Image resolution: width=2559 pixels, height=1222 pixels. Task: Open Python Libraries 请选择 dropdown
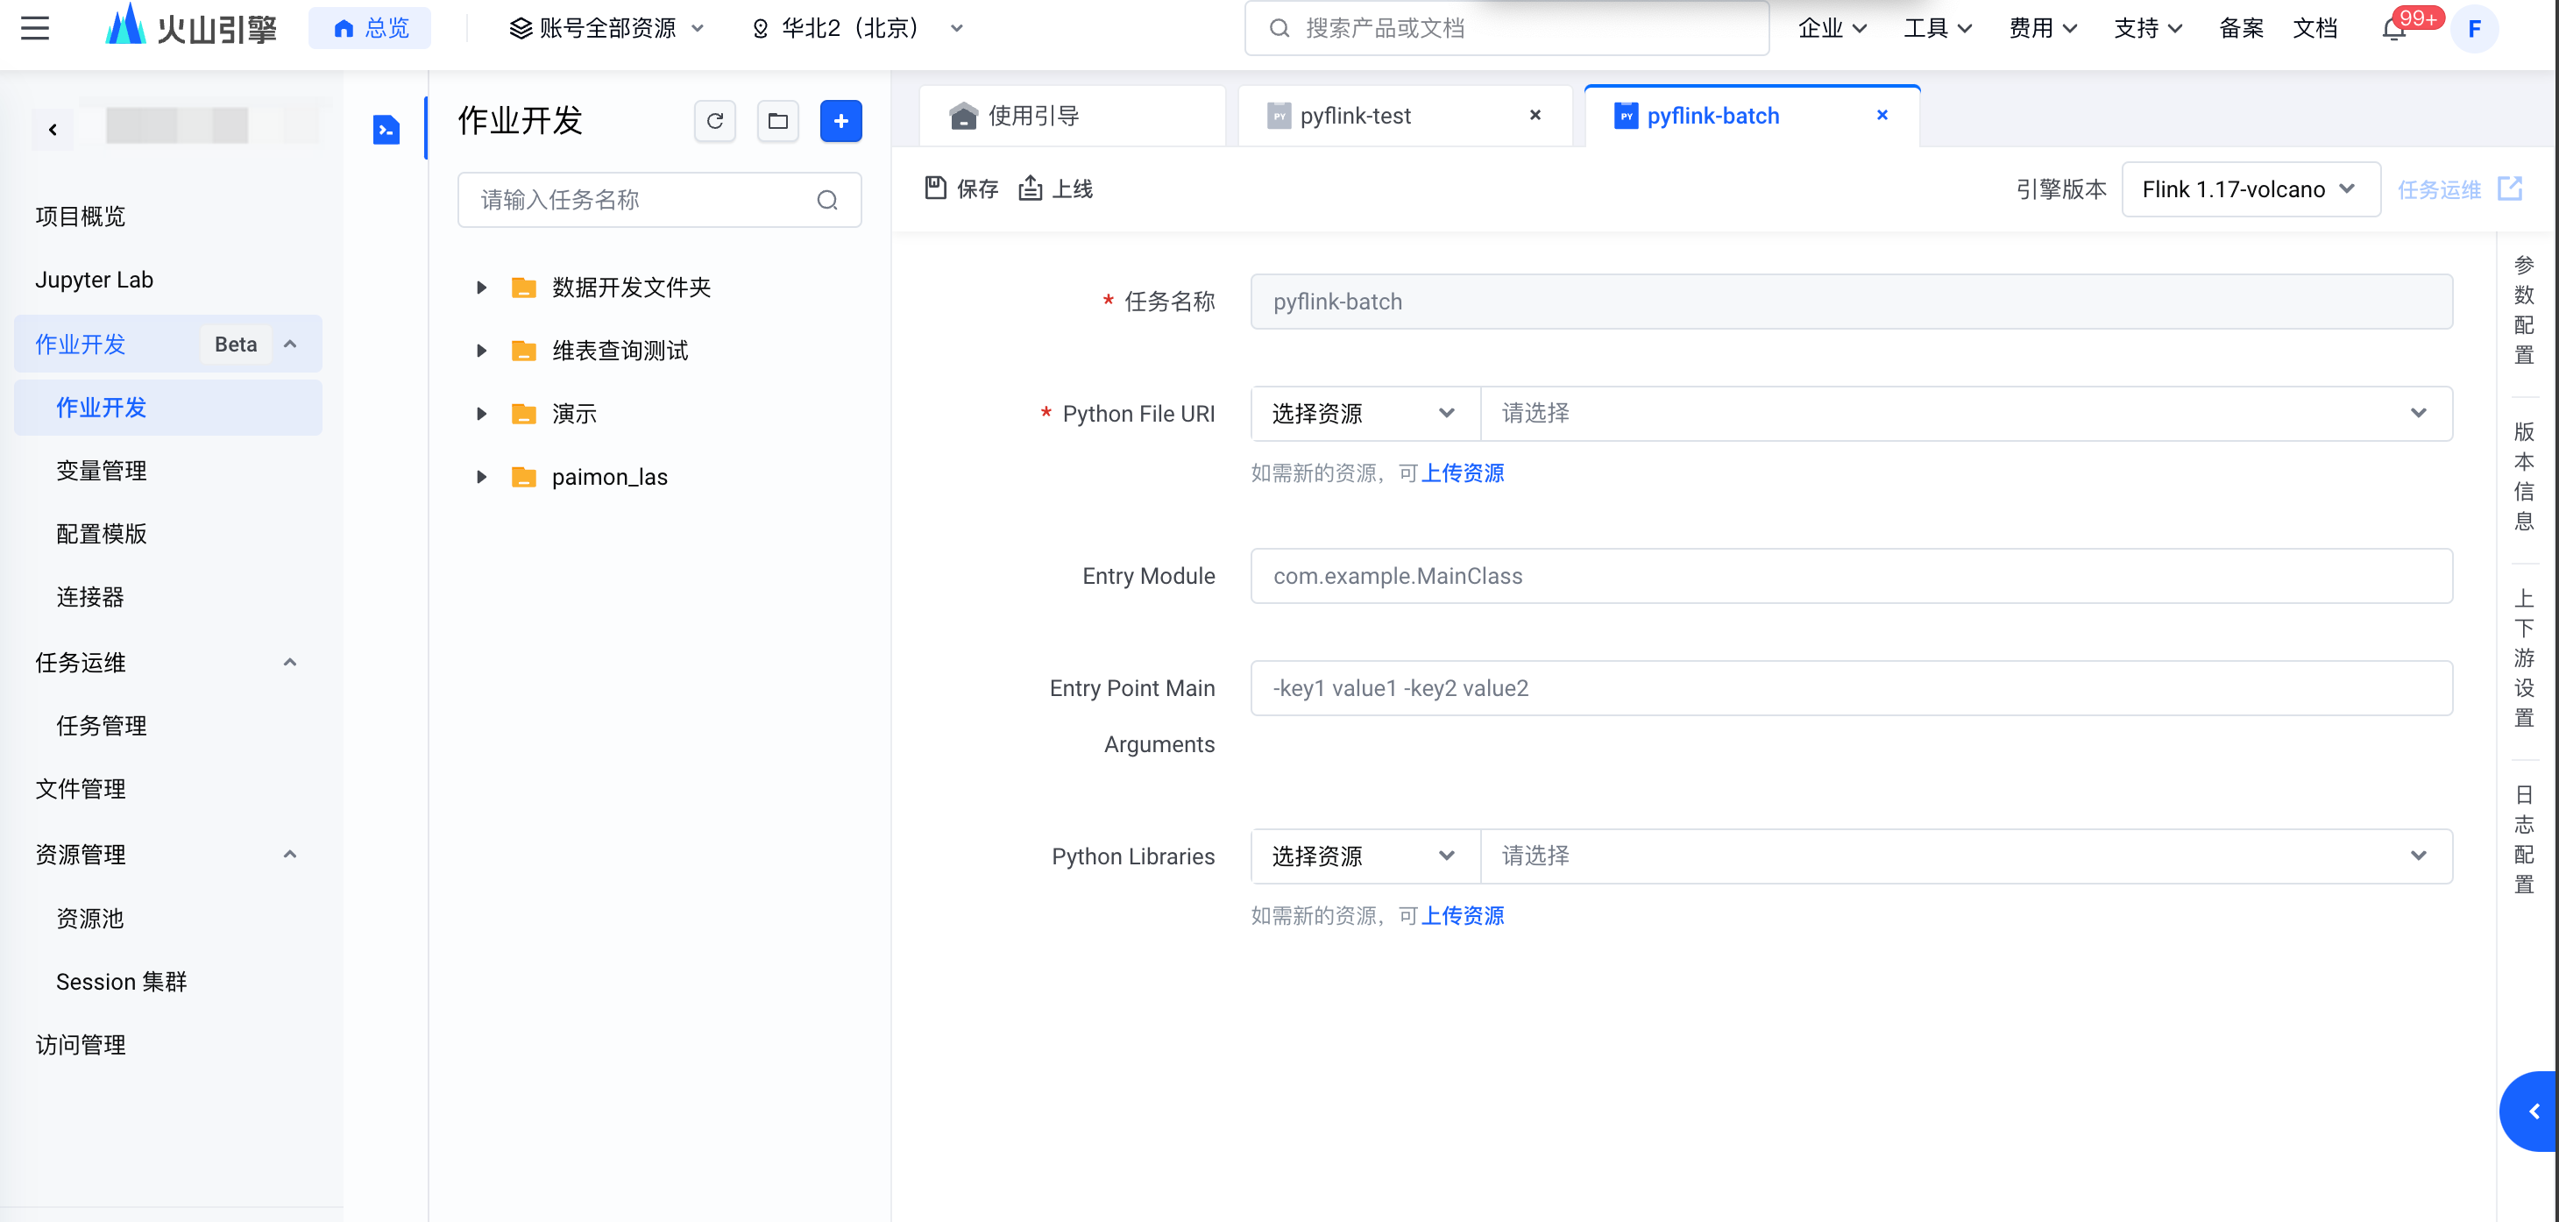(1966, 856)
